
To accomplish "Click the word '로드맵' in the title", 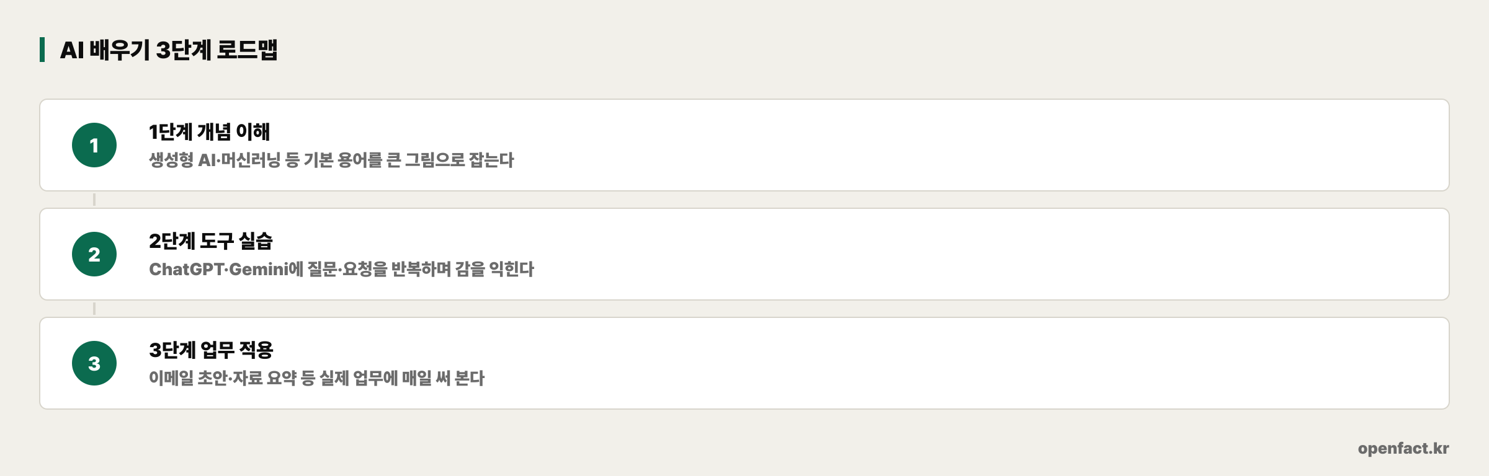I will click(247, 50).
